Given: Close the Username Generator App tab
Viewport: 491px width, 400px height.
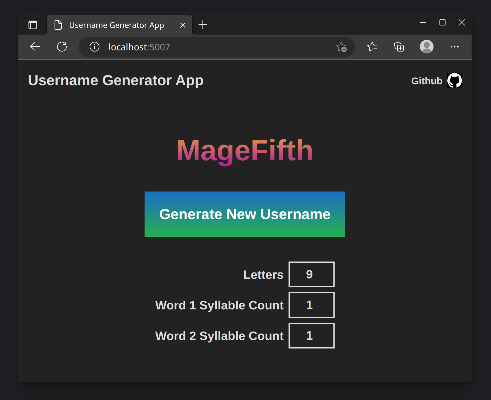Looking at the screenshot, I should click(x=182, y=25).
